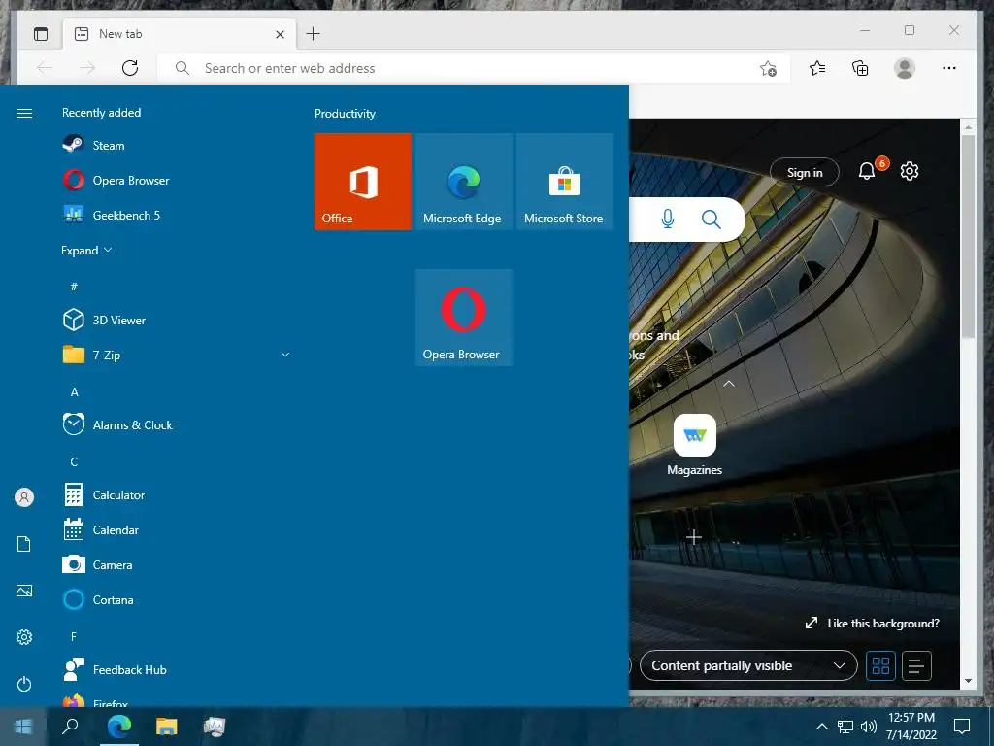The height and width of the screenshot is (746, 994).
Task: Open the Magazines quick link
Action: 695,445
